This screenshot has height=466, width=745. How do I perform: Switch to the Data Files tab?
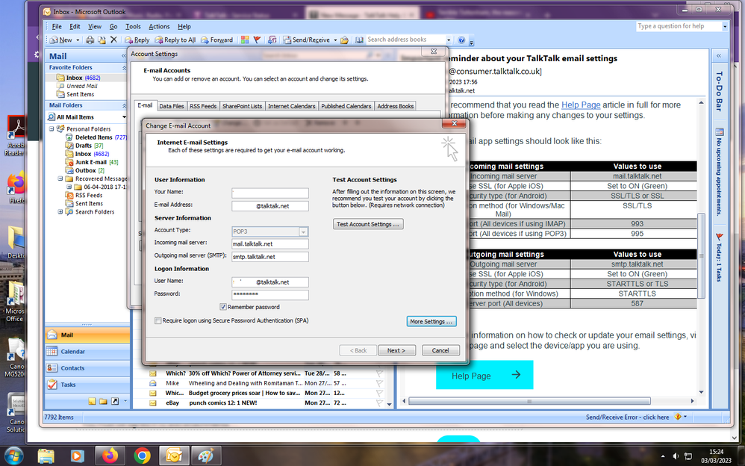pyautogui.click(x=172, y=105)
